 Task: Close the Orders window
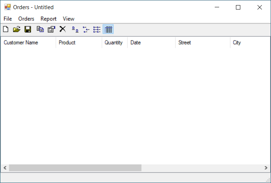point(260,7)
